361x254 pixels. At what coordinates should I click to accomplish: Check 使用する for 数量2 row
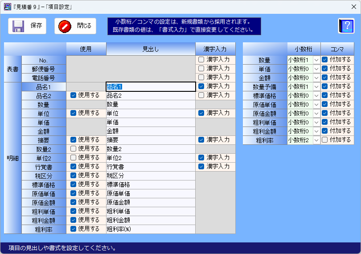click(73, 148)
